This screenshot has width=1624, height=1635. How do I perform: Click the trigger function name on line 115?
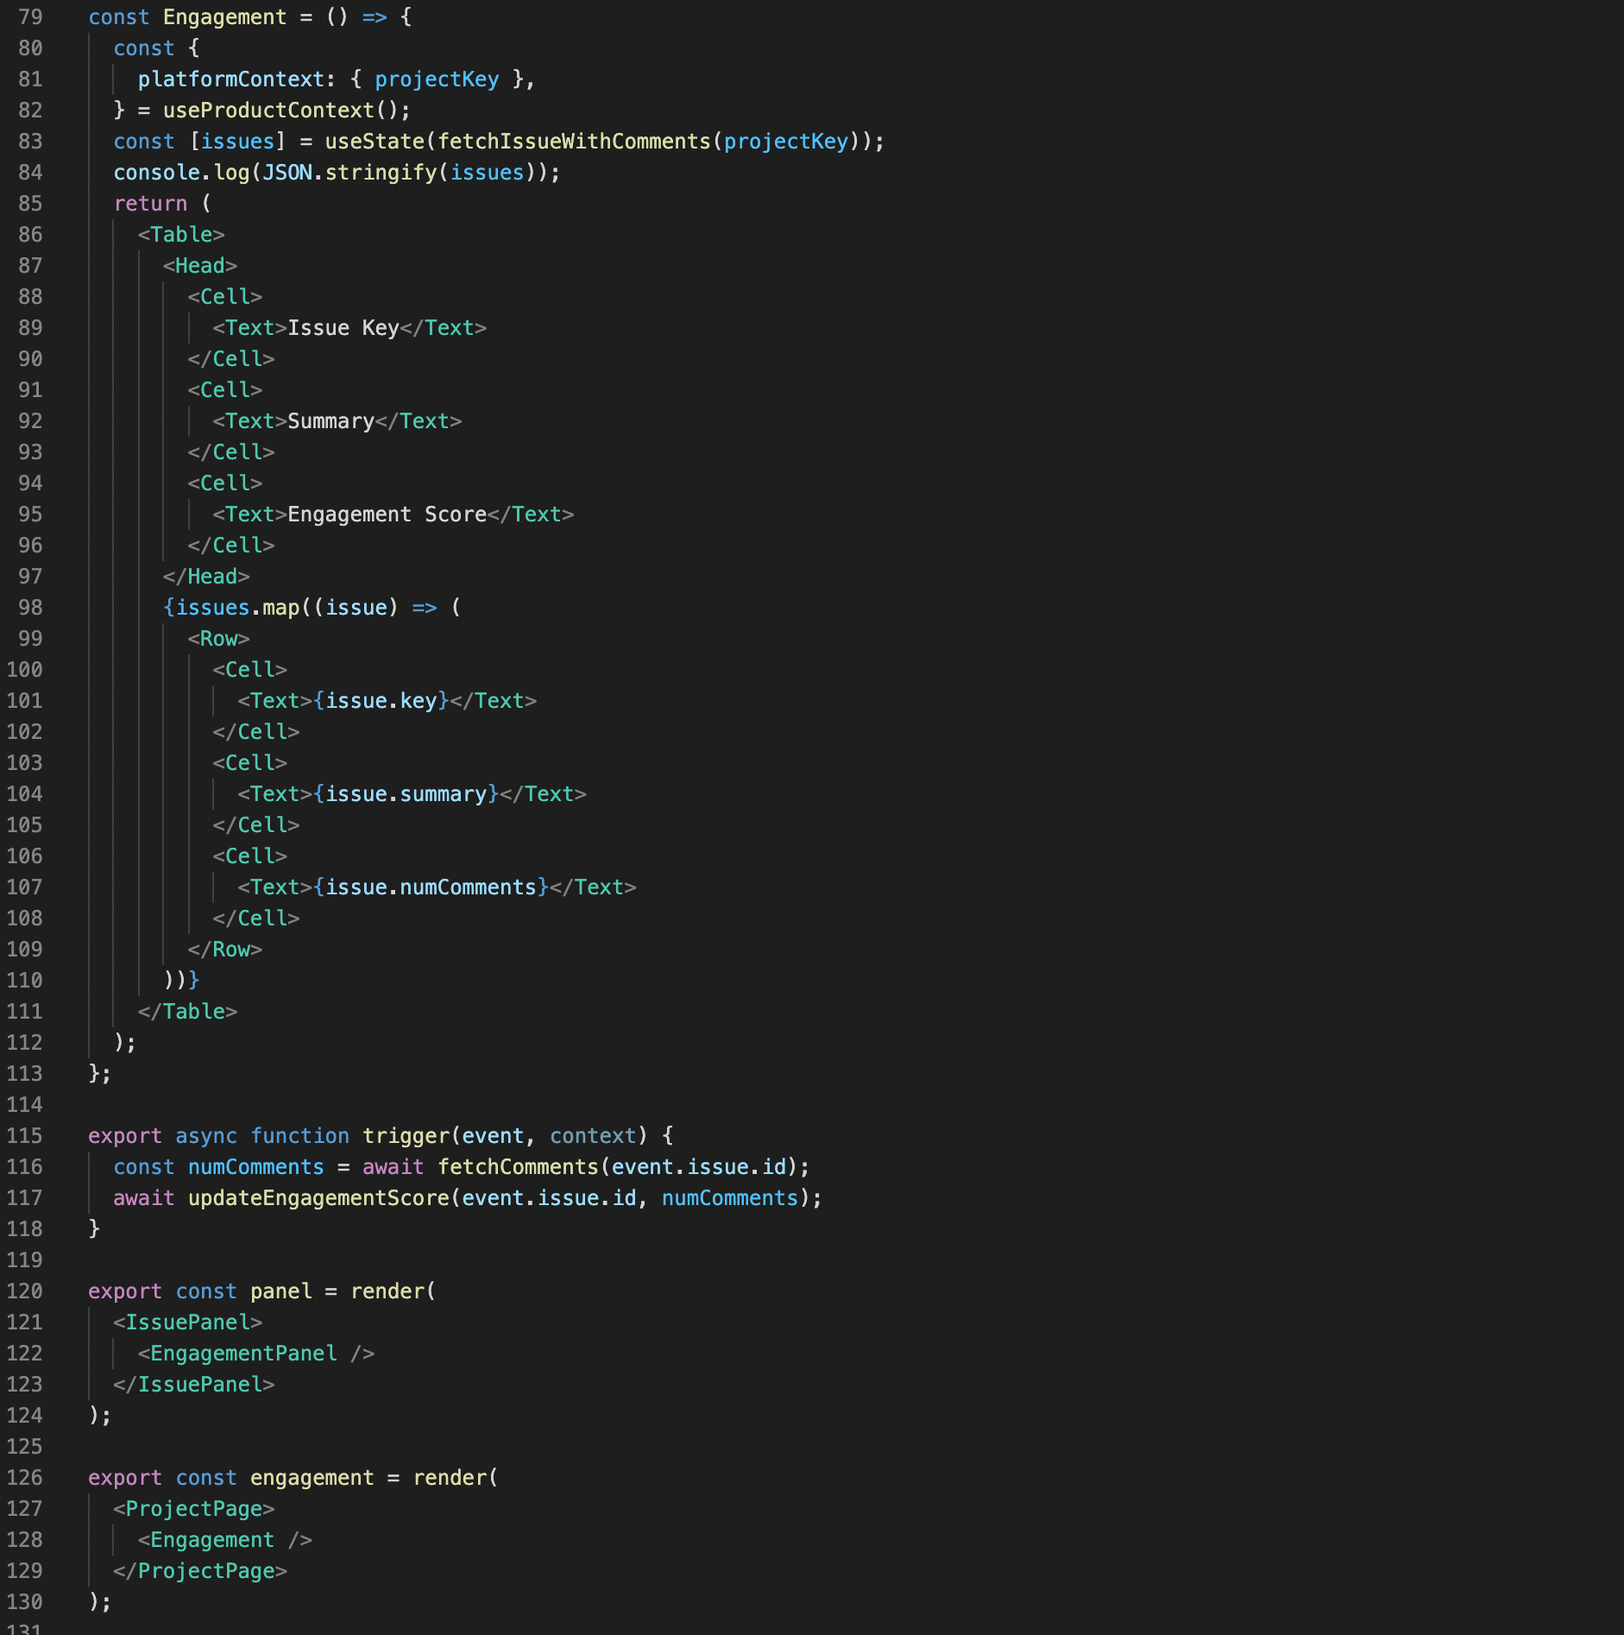[x=406, y=1136]
